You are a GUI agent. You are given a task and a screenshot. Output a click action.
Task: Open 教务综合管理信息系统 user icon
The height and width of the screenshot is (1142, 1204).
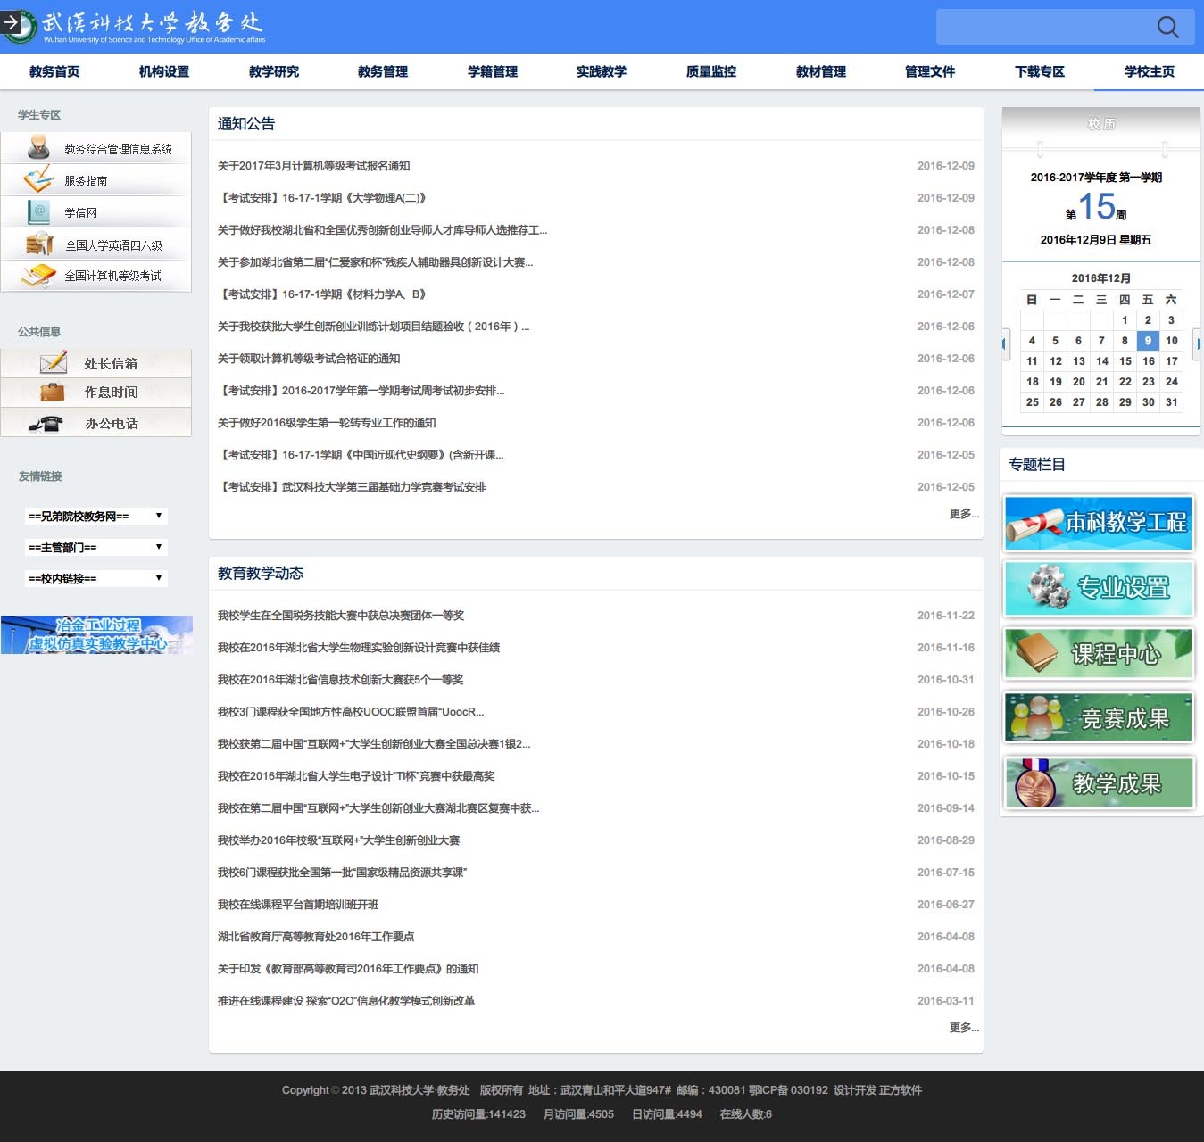click(38, 147)
